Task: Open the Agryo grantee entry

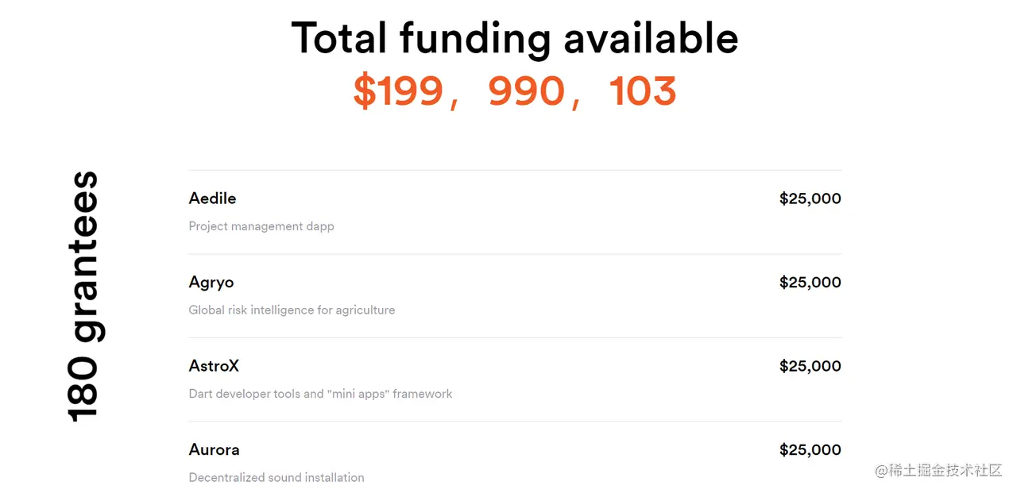Action: click(x=211, y=283)
